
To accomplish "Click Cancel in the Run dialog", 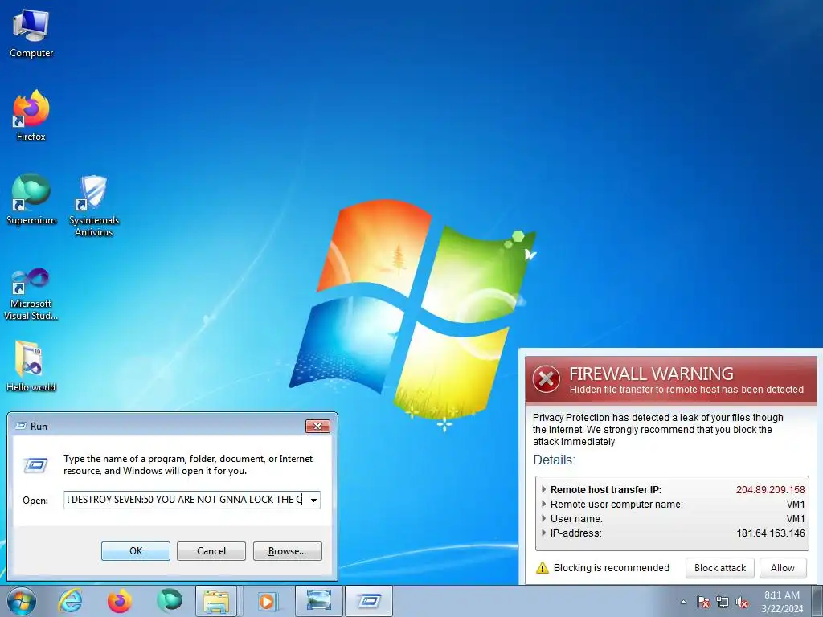I will pyautogui.click(x=211, y=551).
